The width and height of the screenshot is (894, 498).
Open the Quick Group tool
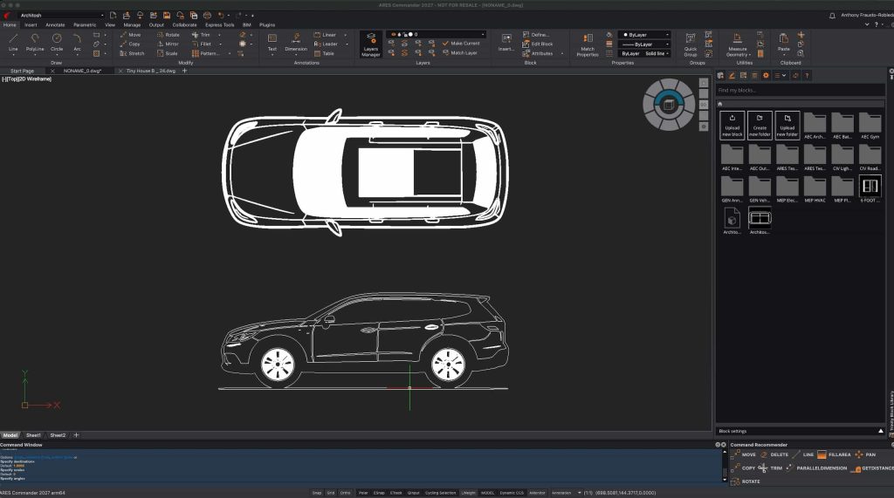[x=691, y=44]
